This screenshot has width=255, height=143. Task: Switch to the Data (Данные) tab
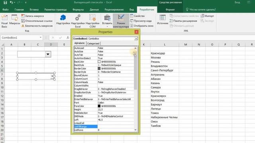(x=94, y=10)
